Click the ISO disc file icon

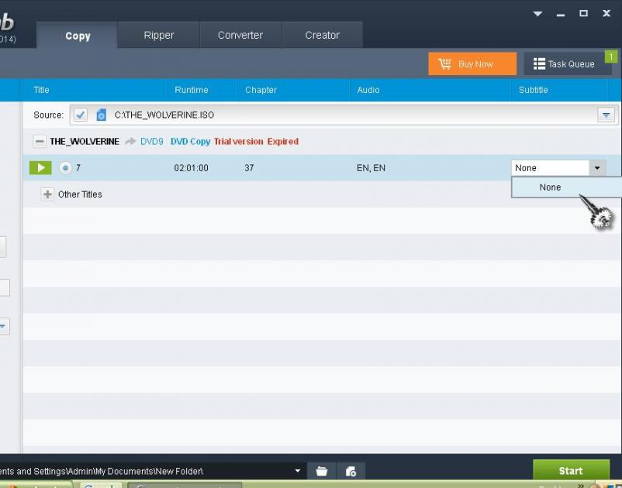click(x=102, y=115)
